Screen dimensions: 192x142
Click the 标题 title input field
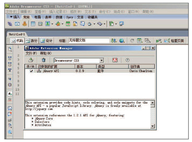89,41
